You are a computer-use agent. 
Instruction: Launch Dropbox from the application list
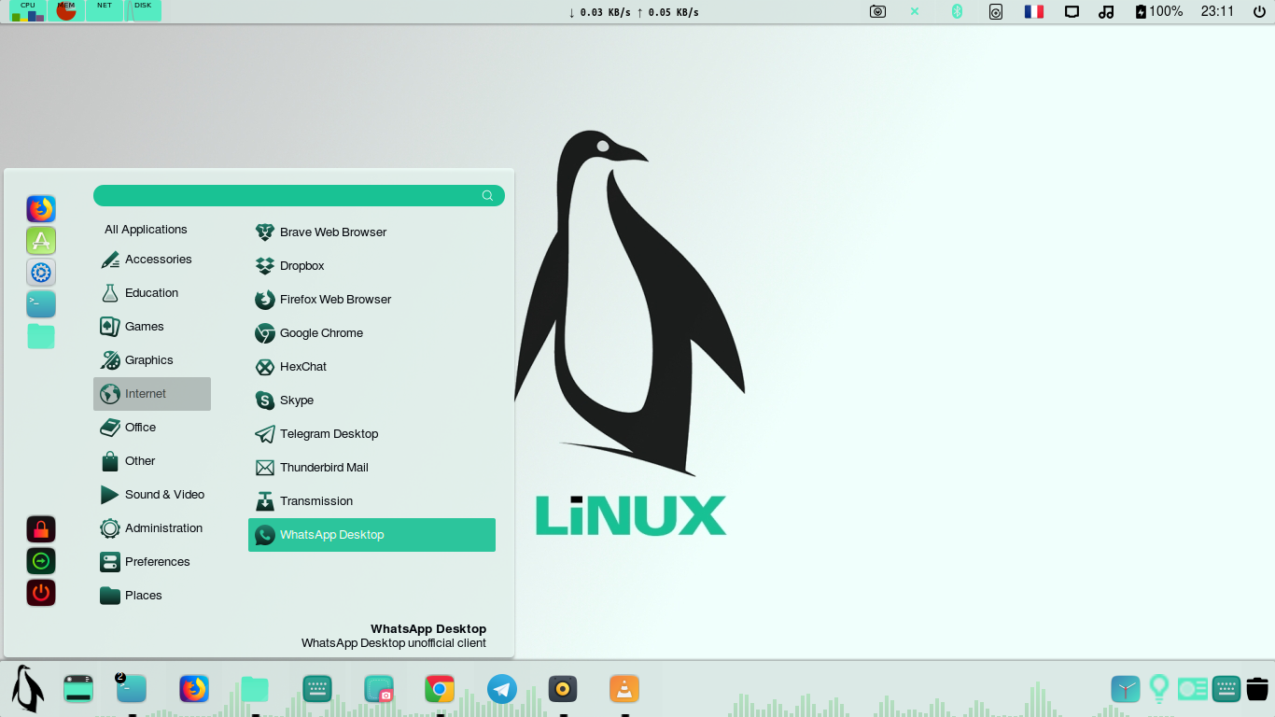pos(371,266)
